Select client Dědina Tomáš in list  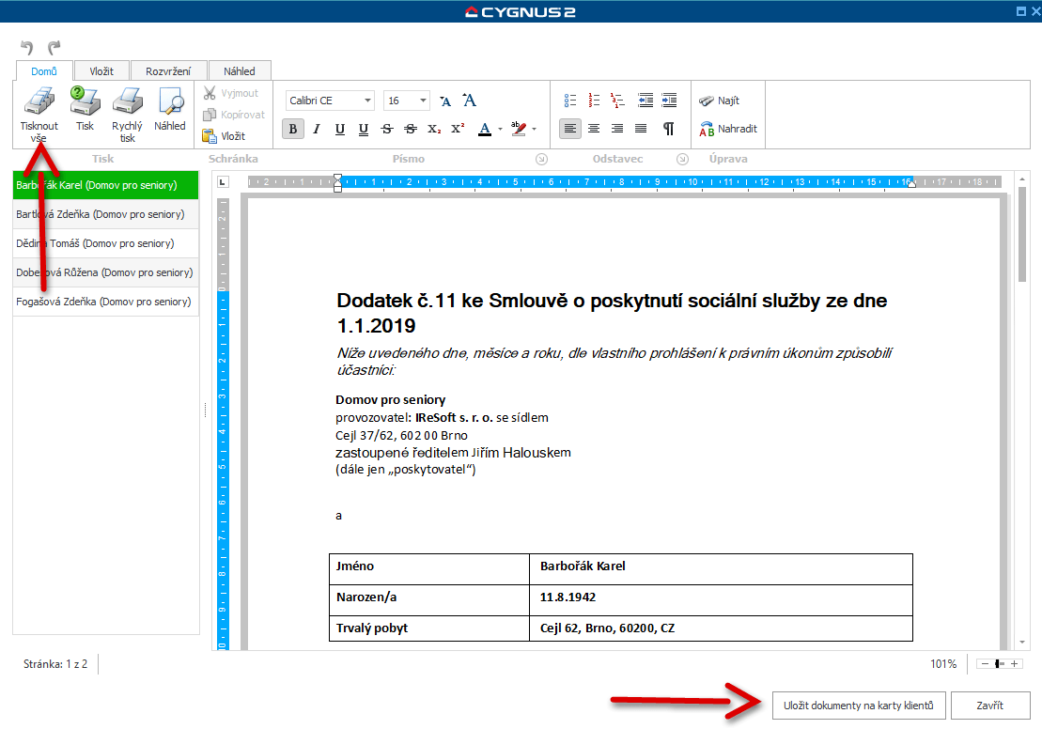point(105,244)
